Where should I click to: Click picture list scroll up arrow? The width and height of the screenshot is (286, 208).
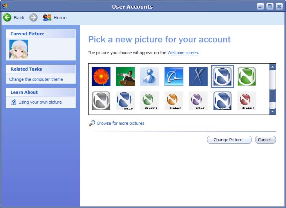click(x=273, y=67)
